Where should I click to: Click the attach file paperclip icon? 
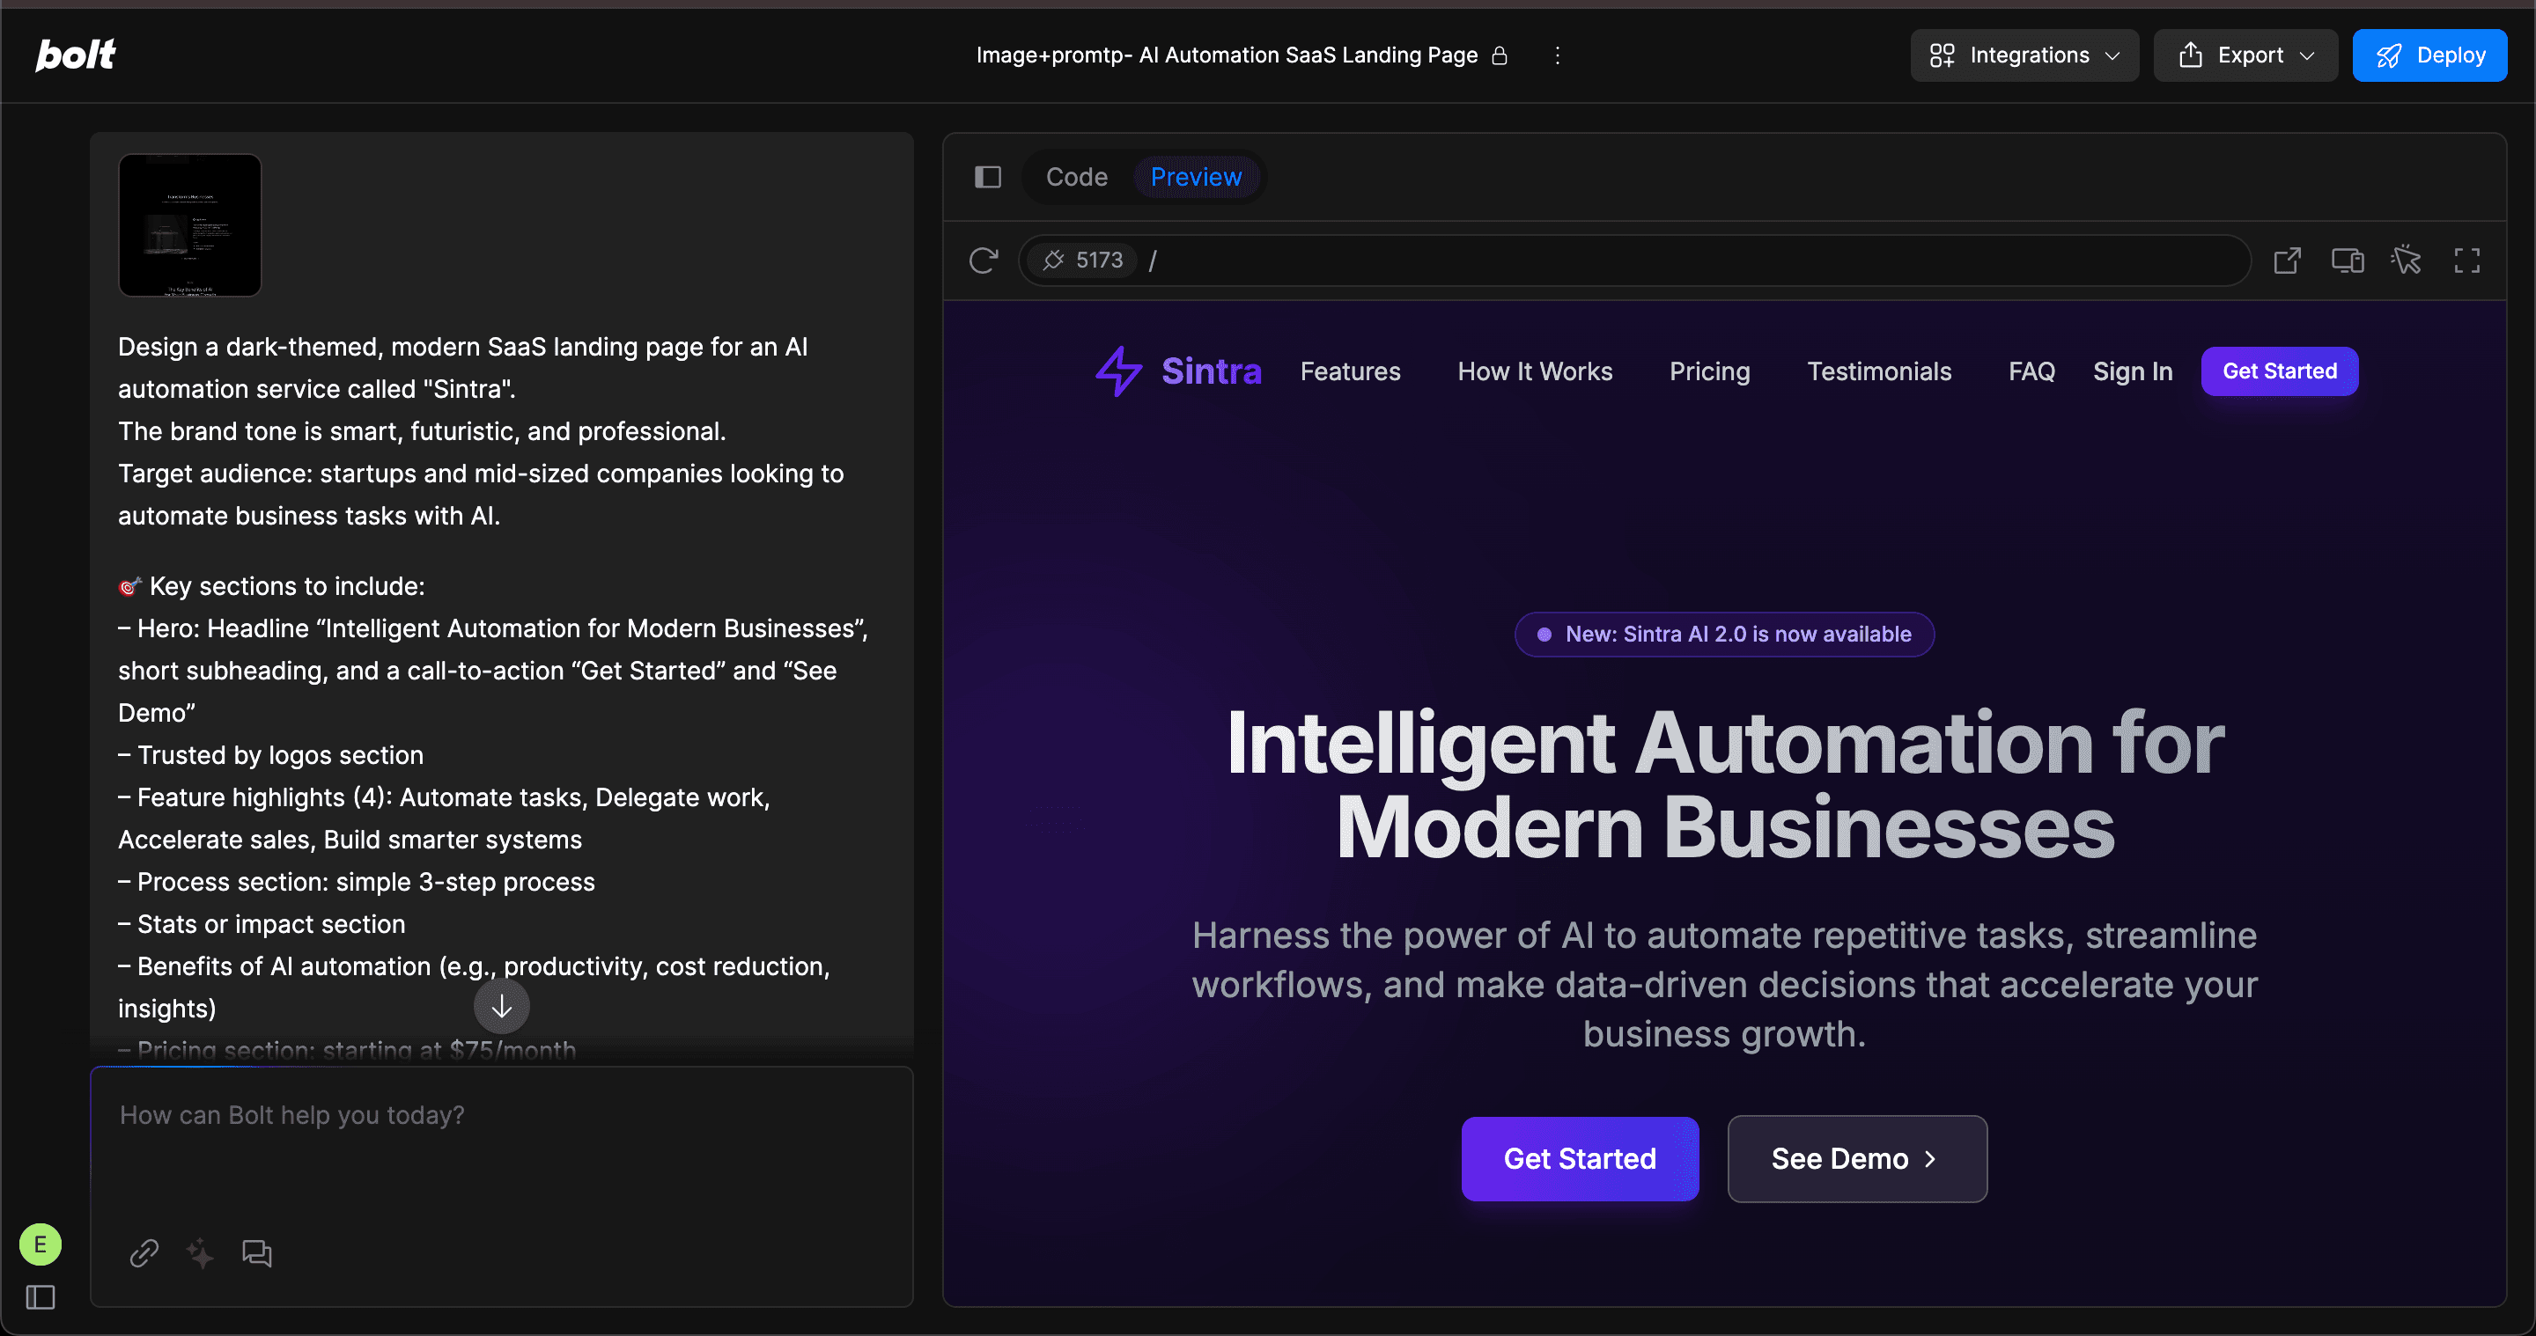(144, 1252)
